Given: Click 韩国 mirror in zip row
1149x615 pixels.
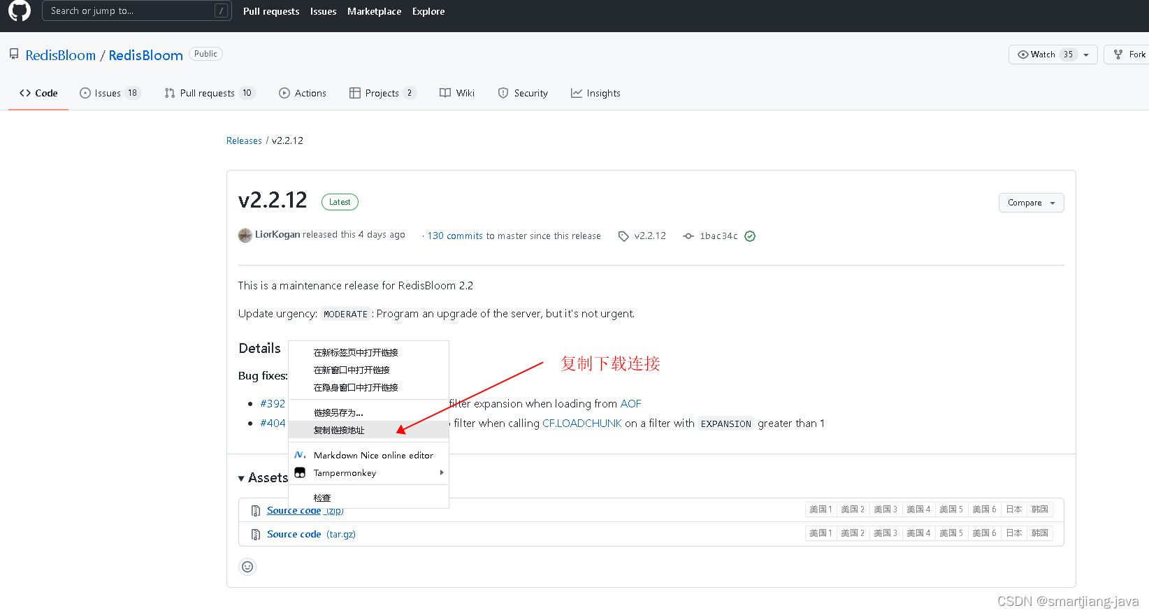Looking at the screenshot, I should point(1040,509).
